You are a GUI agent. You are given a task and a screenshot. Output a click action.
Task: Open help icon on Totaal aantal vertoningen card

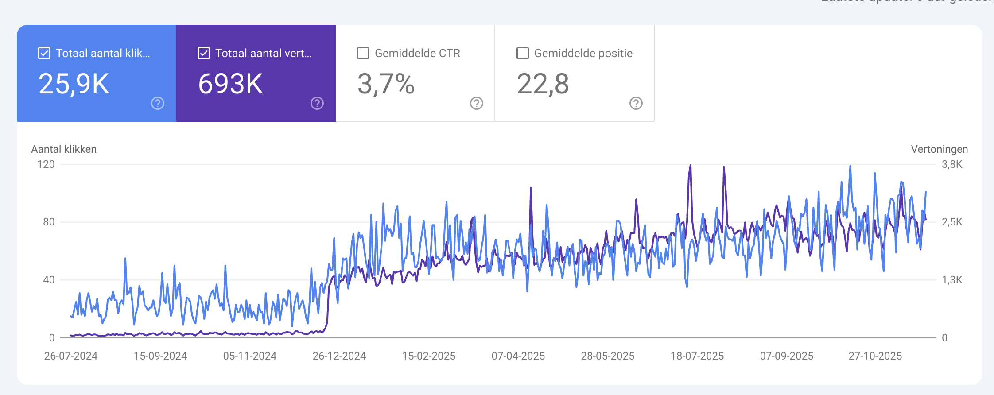click(x=317, y=103)
